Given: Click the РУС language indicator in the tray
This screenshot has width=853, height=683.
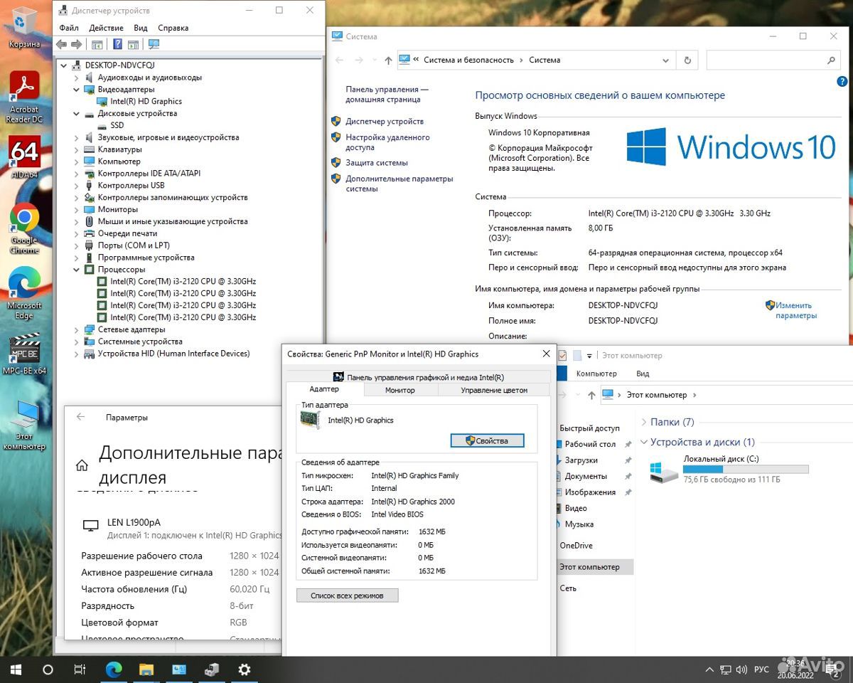Looking at the screenshot, I should (761, 670).
